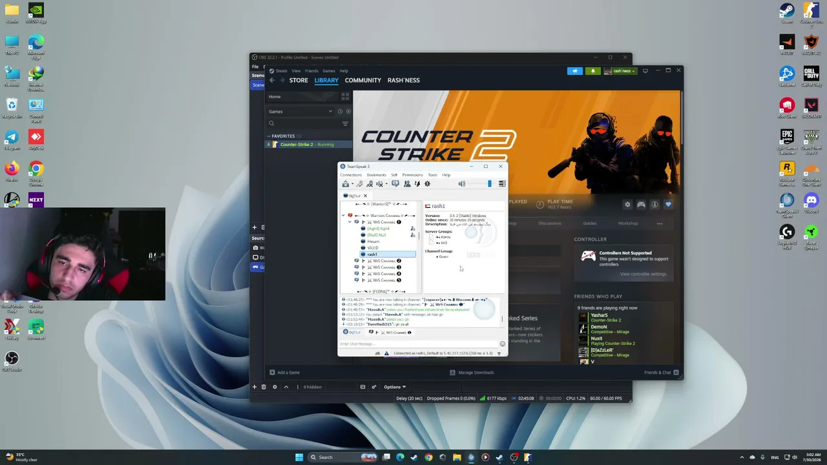Open TeamSpeak Connections menu
The image size is (827, 465).
tap(351, 175)
